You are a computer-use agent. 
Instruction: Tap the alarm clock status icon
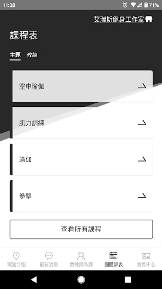pos(125,5)
